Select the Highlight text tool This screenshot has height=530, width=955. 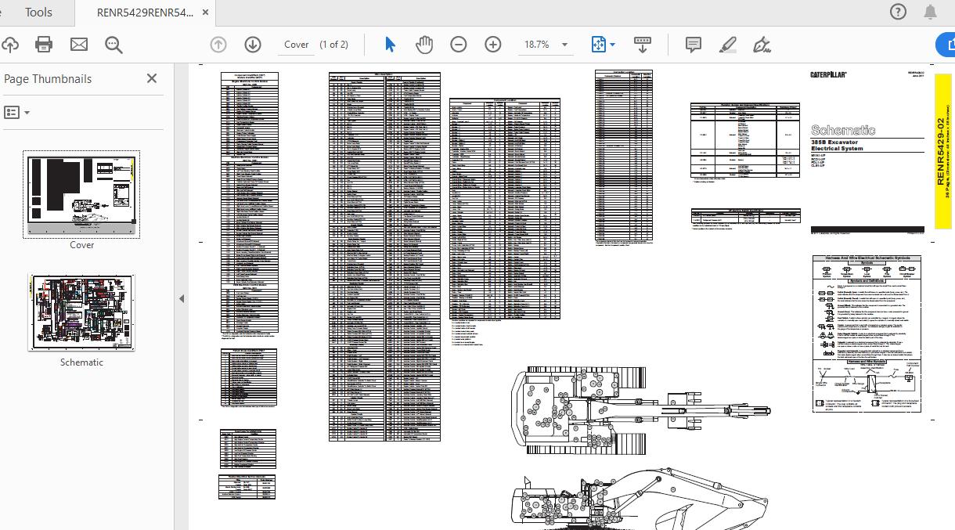(x=727, y=45)
